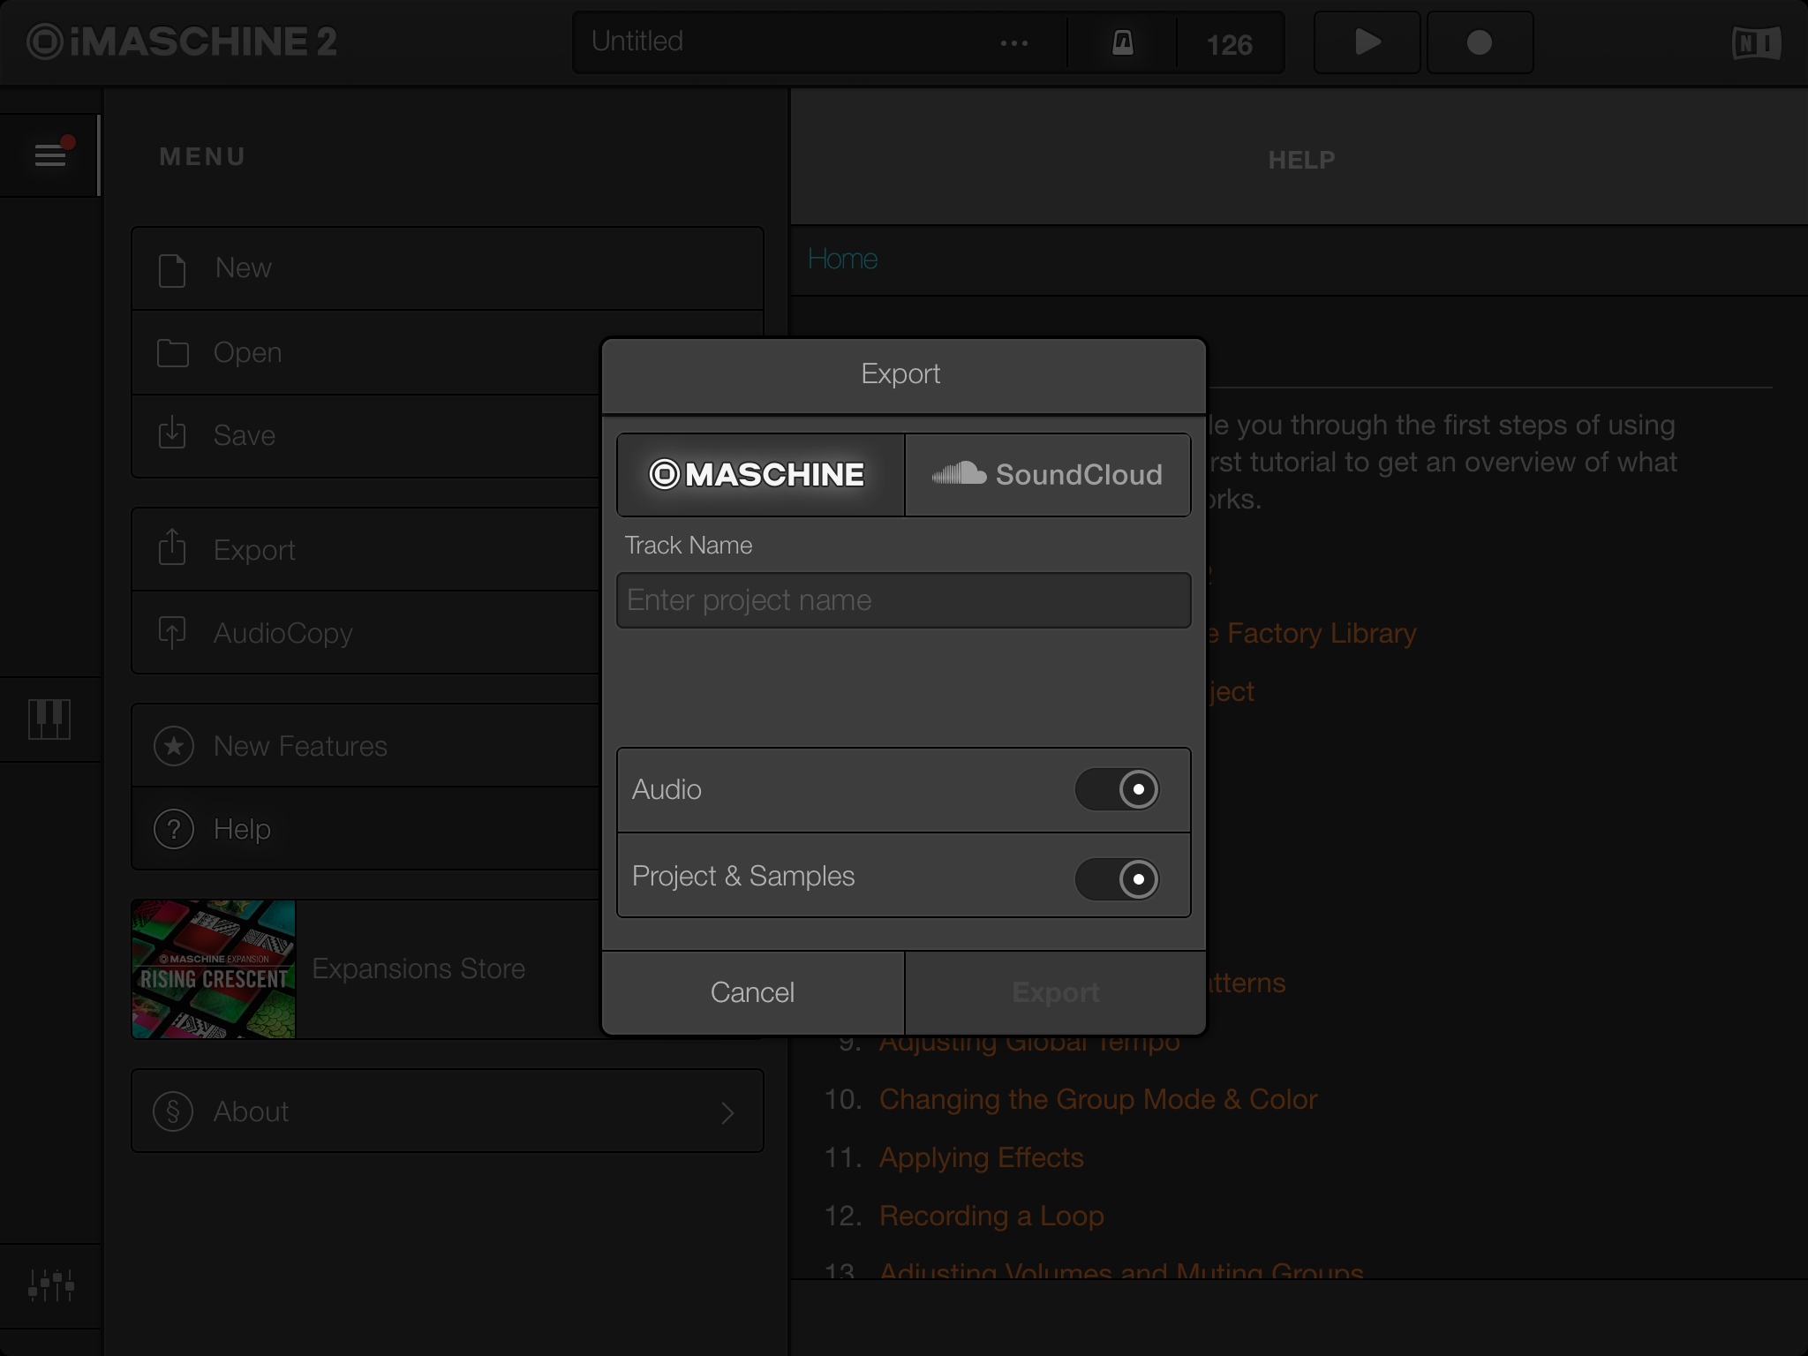The image size is (1808, 1356).
Task: Tap the New Features star icon
Action: tap(174, 746)
